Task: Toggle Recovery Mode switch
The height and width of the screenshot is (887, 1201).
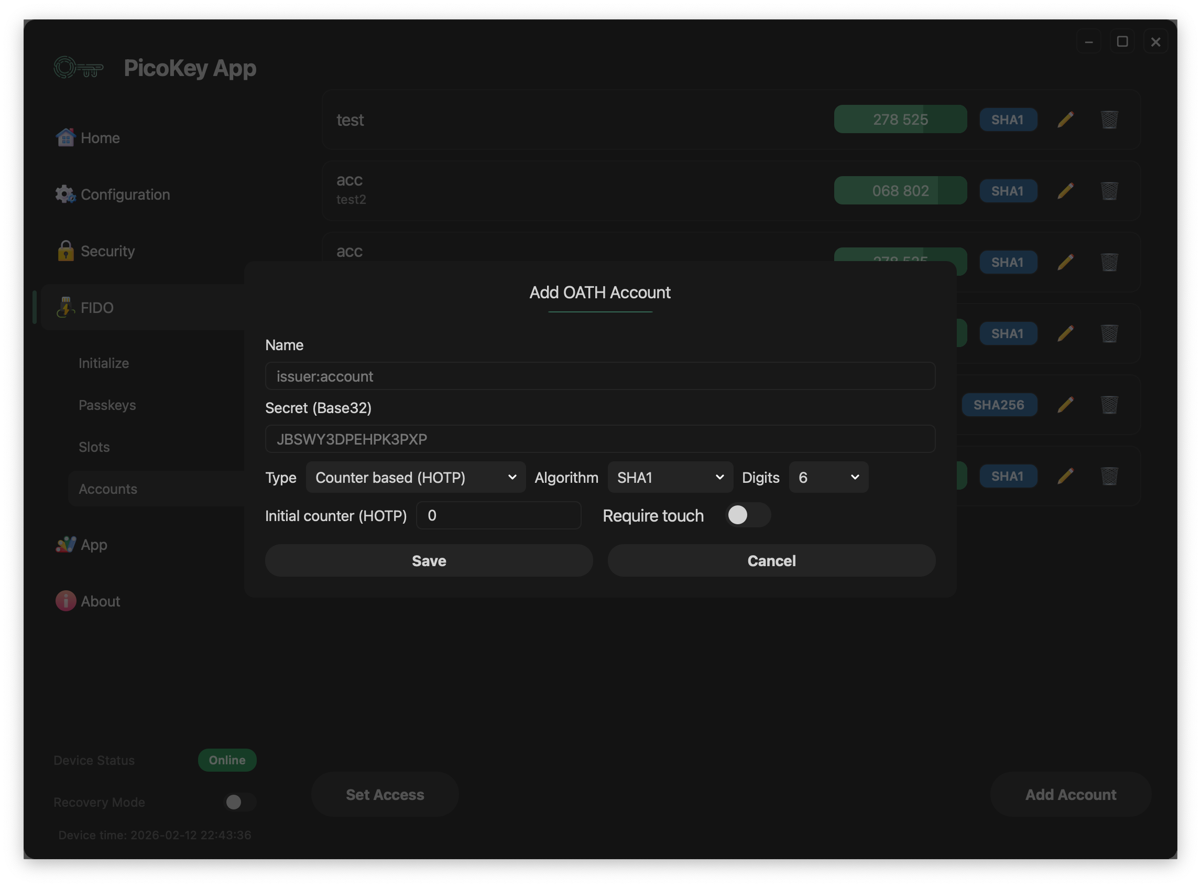Action: coord(239,802)
